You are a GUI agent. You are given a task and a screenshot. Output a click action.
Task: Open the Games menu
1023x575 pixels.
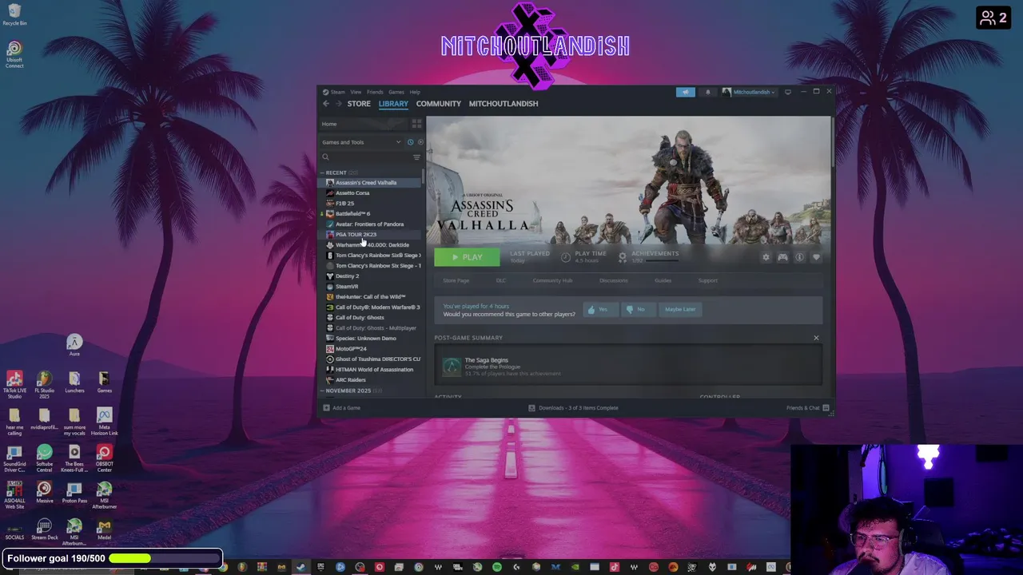click(396, 92)
